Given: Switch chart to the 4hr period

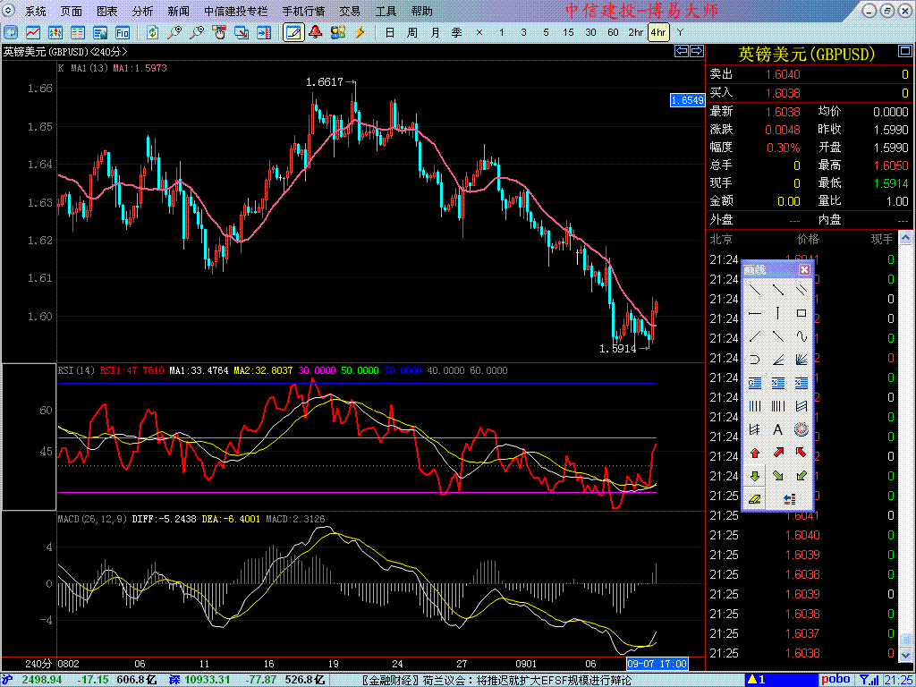Looking at the screenshot, I should pos(657,32).
